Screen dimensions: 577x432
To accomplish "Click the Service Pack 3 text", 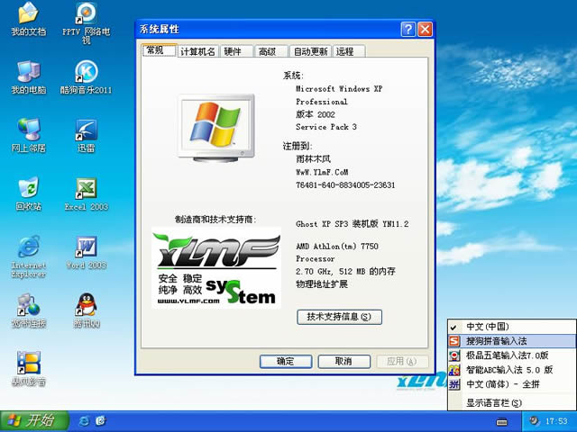I will [x=326, y=127].
